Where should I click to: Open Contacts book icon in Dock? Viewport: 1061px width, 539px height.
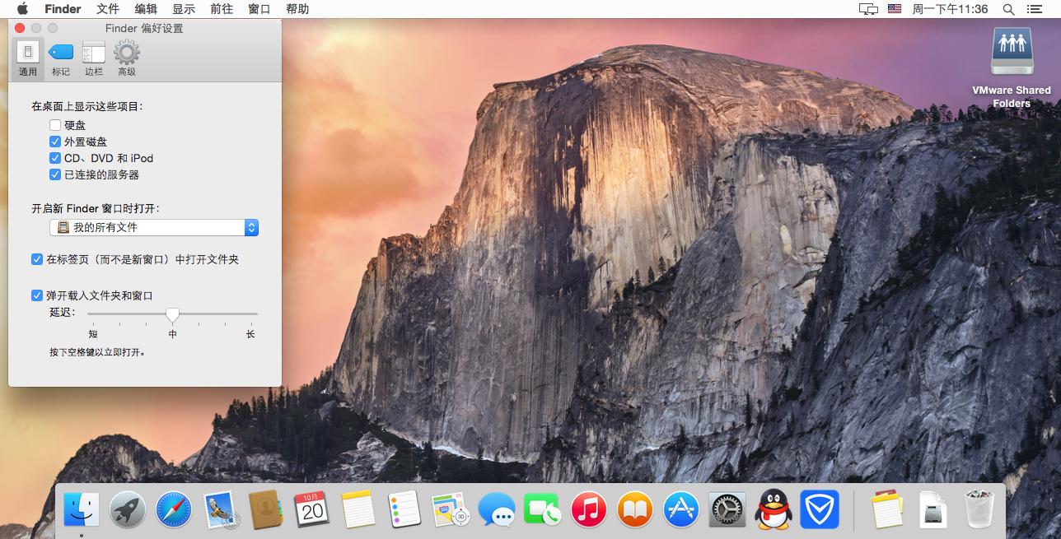tap(266, 510)
